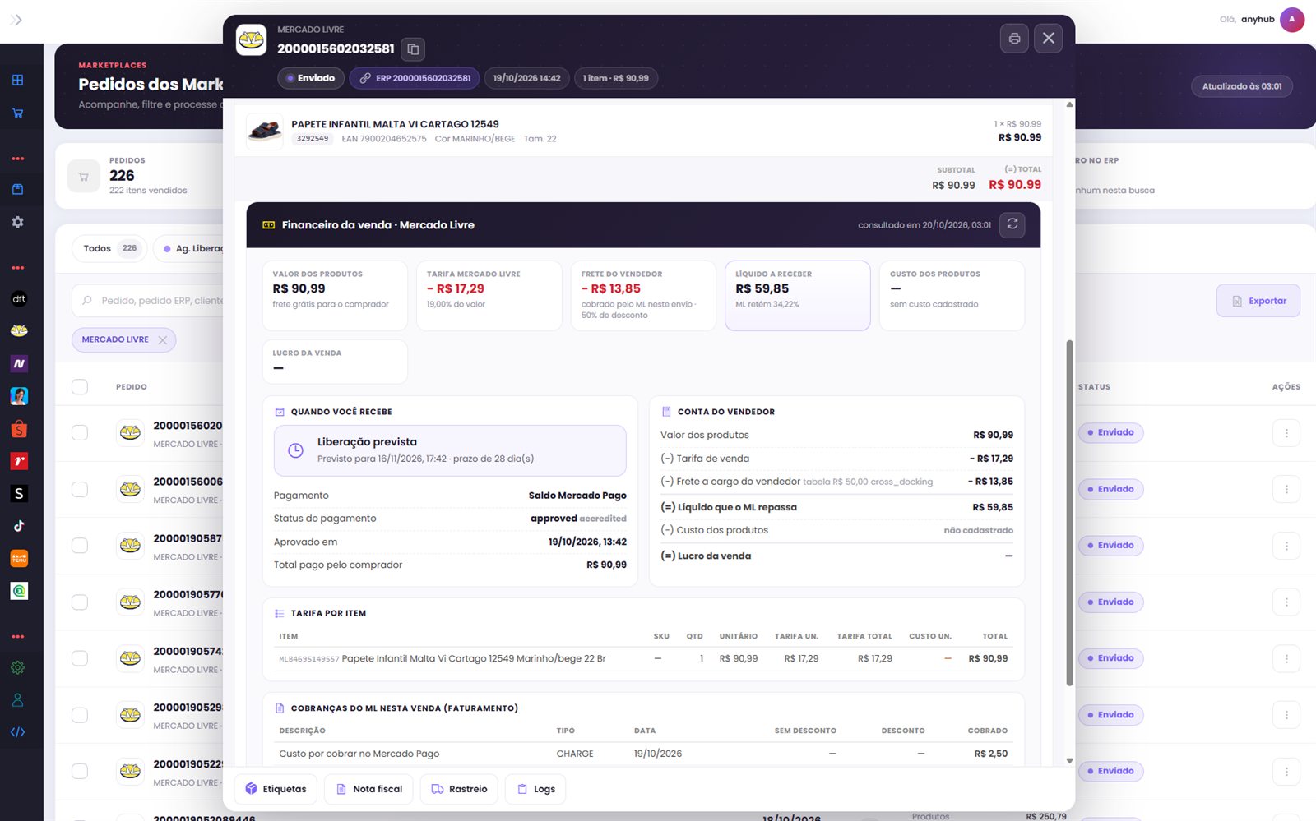Click the Enviado status chip in modal header
The height and width of the screenshot is (821, 1316).
tap(310, 78)
